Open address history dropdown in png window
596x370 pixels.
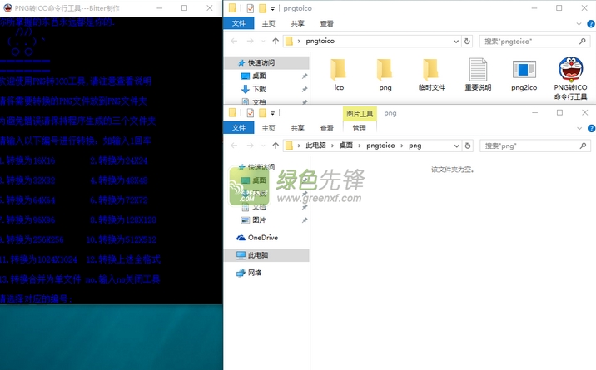pyautogui.click(x=456, y=146)
